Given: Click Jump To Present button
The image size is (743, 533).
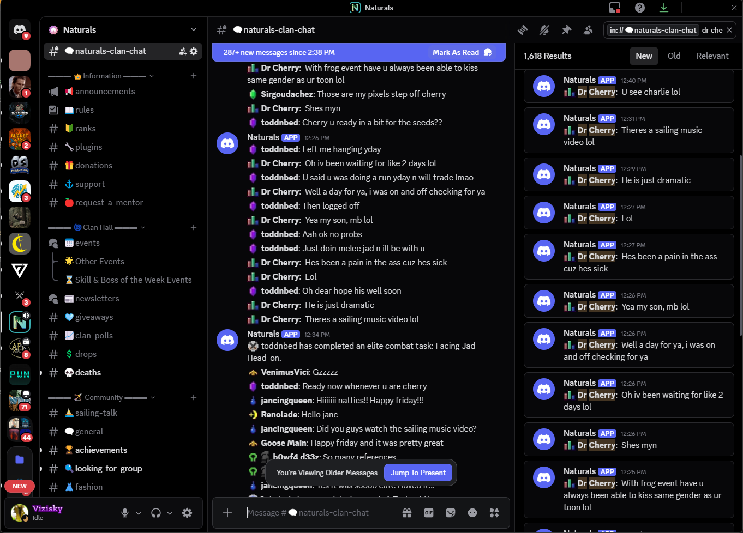Looking at the screenshot, I should coord(418,473).
